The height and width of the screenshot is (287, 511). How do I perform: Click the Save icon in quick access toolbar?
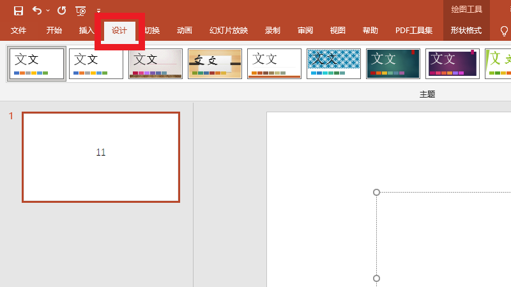(x=19, y=10)
